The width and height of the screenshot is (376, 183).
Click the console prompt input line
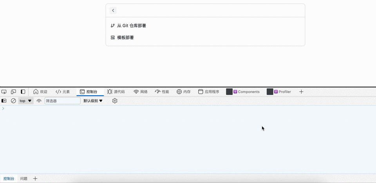188,108
